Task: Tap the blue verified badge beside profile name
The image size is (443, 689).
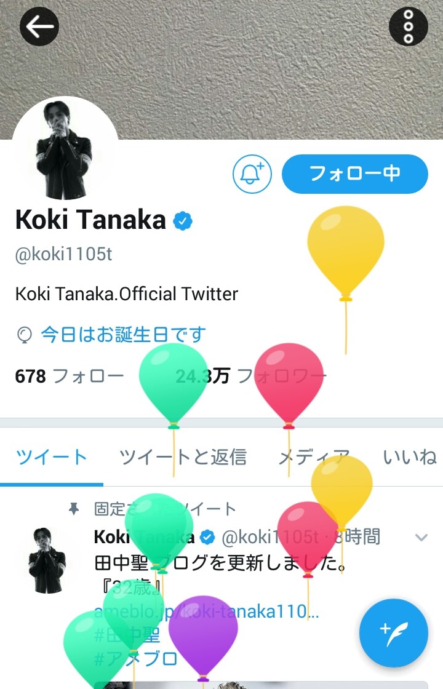Action: (183, 221)
